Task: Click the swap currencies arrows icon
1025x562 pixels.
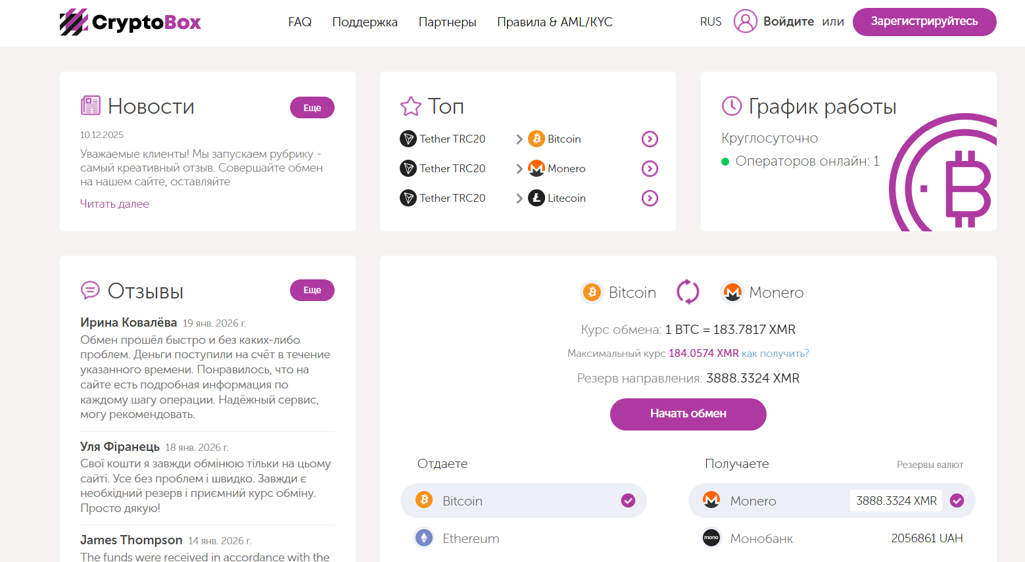Action: click(688, 292)
